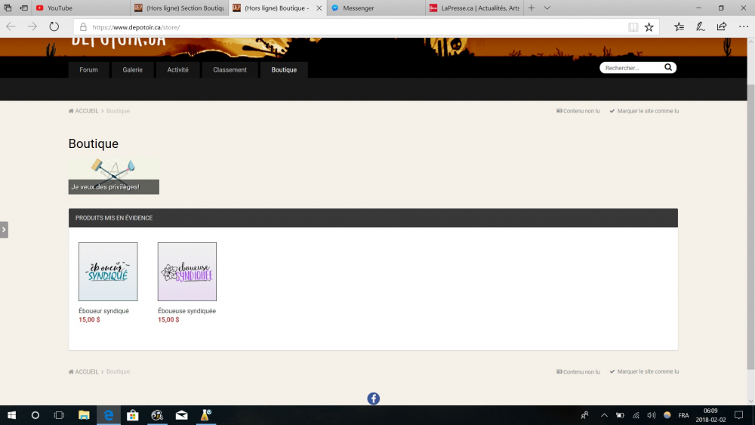Add page to favorites with star icon
This screenshot has height=425, width=755.
pyautogui.click(x=649, y=27)
